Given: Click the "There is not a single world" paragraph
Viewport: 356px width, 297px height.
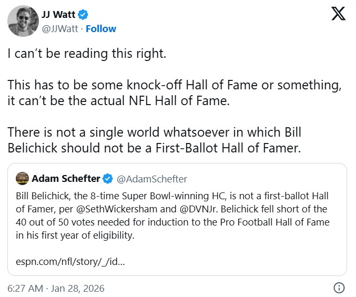Looking at the screenshot, I should pos(154,139).
